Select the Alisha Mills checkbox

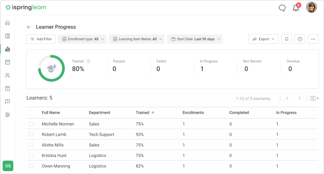point(31,145)
